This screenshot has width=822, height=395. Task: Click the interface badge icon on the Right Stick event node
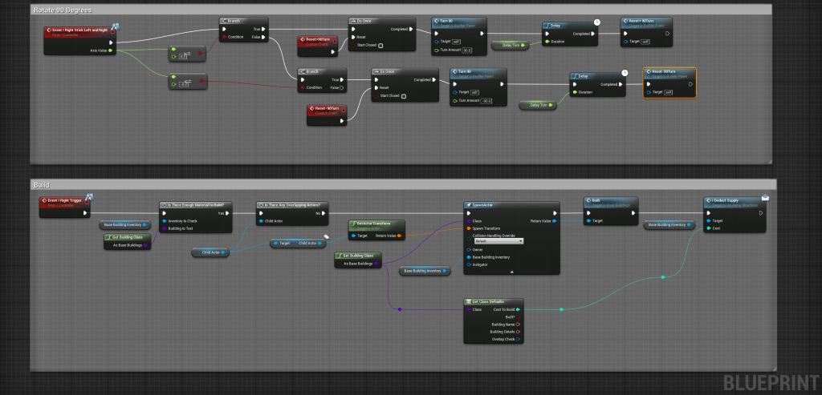[x=115, y=27]
